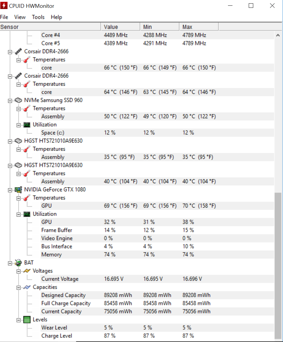Click the first HGST hard drive icon

18,141
